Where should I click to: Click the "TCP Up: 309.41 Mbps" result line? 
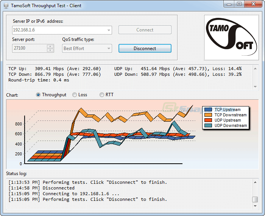[55, 69]
